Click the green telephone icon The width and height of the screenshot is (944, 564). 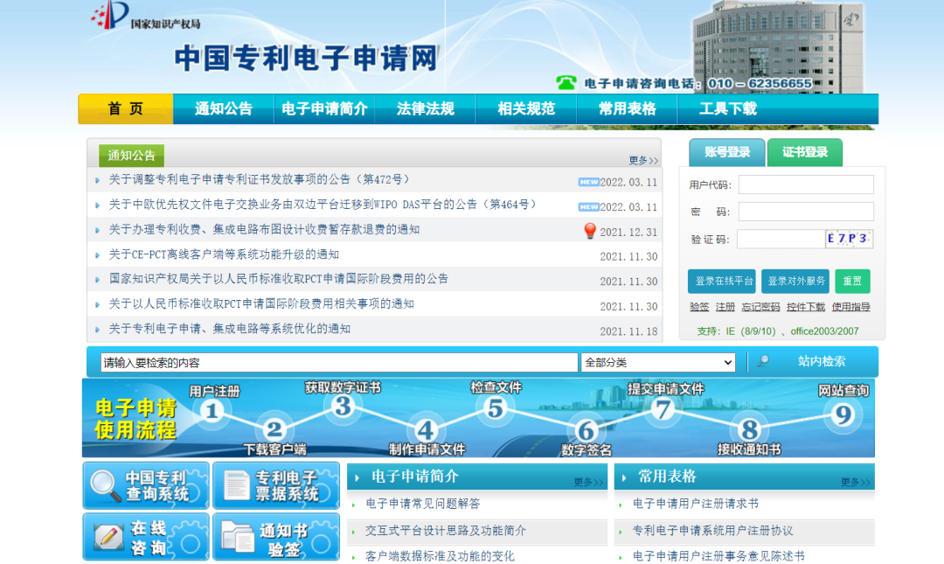tap(566, 82)
